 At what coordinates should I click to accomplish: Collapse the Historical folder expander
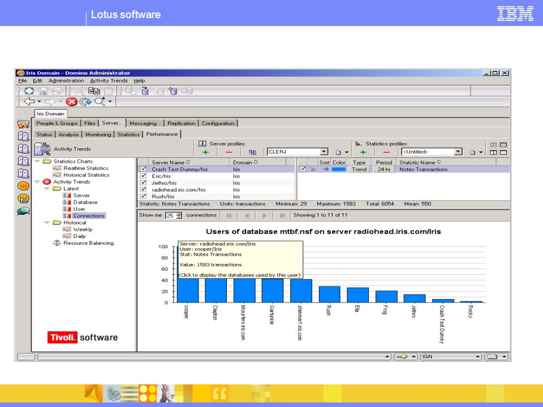[x=47, y=223]
